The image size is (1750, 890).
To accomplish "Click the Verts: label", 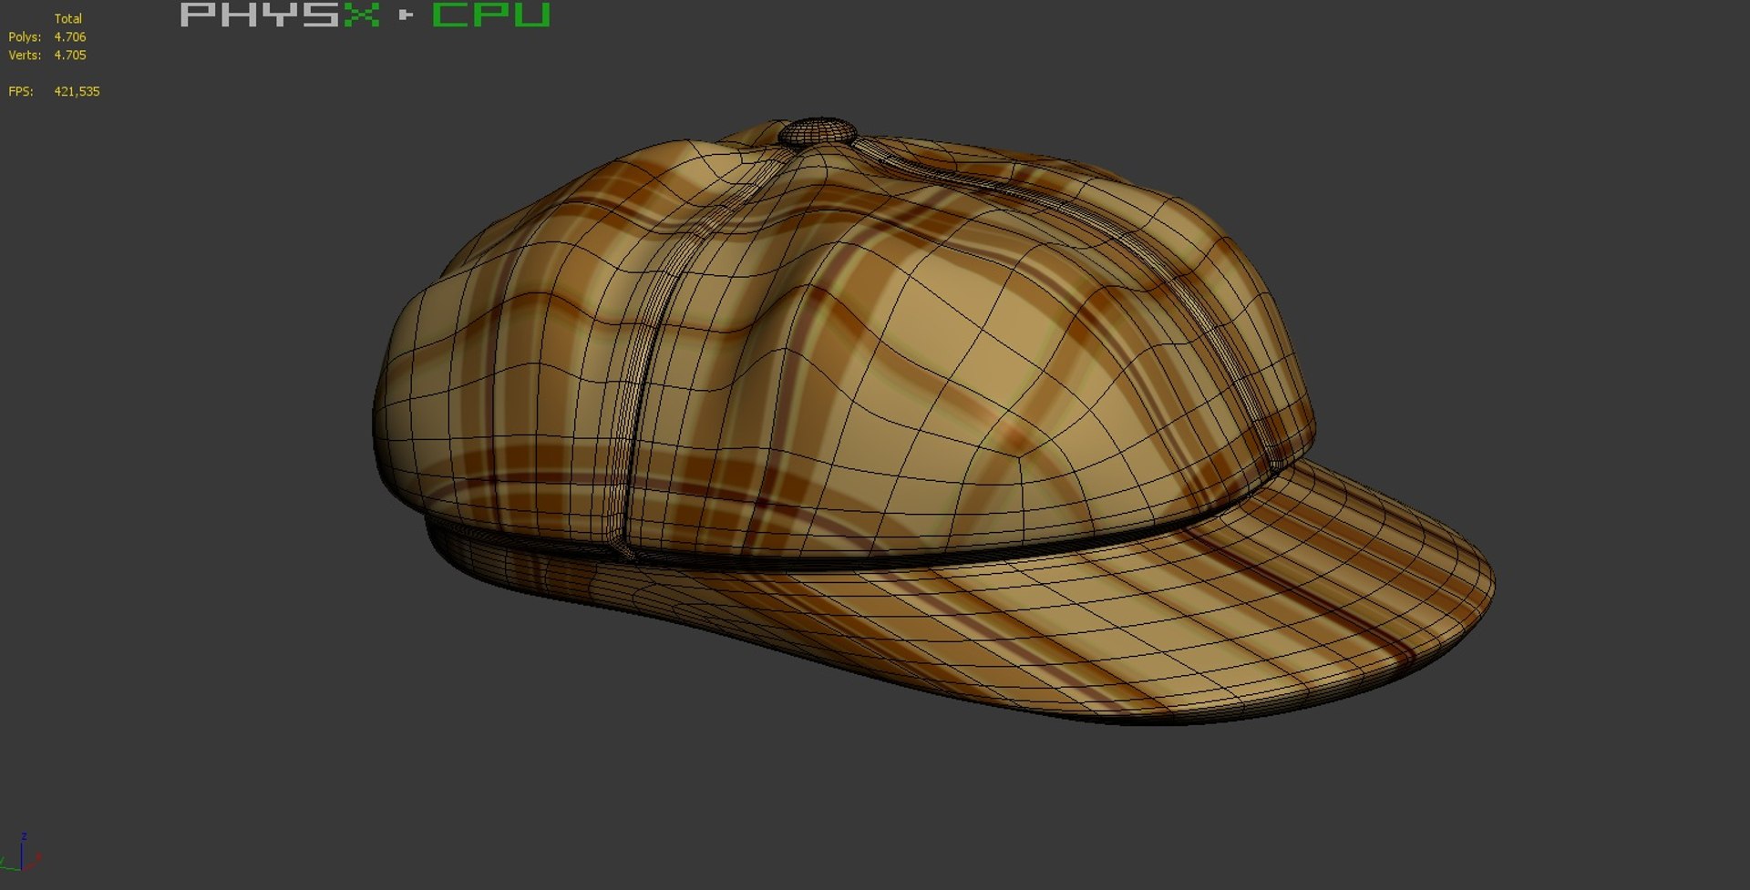I will click(x=25, y=56).
